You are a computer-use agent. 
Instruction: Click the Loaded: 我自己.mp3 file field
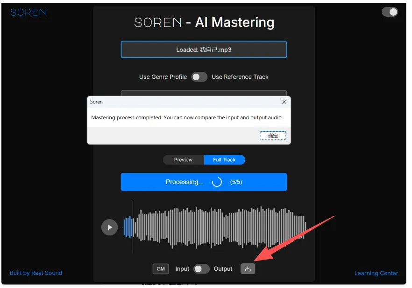[x=204, y=49]
